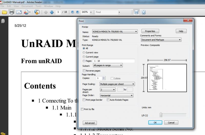
Task: Open the Pages panel in the left sidebar
Action: 3,22
